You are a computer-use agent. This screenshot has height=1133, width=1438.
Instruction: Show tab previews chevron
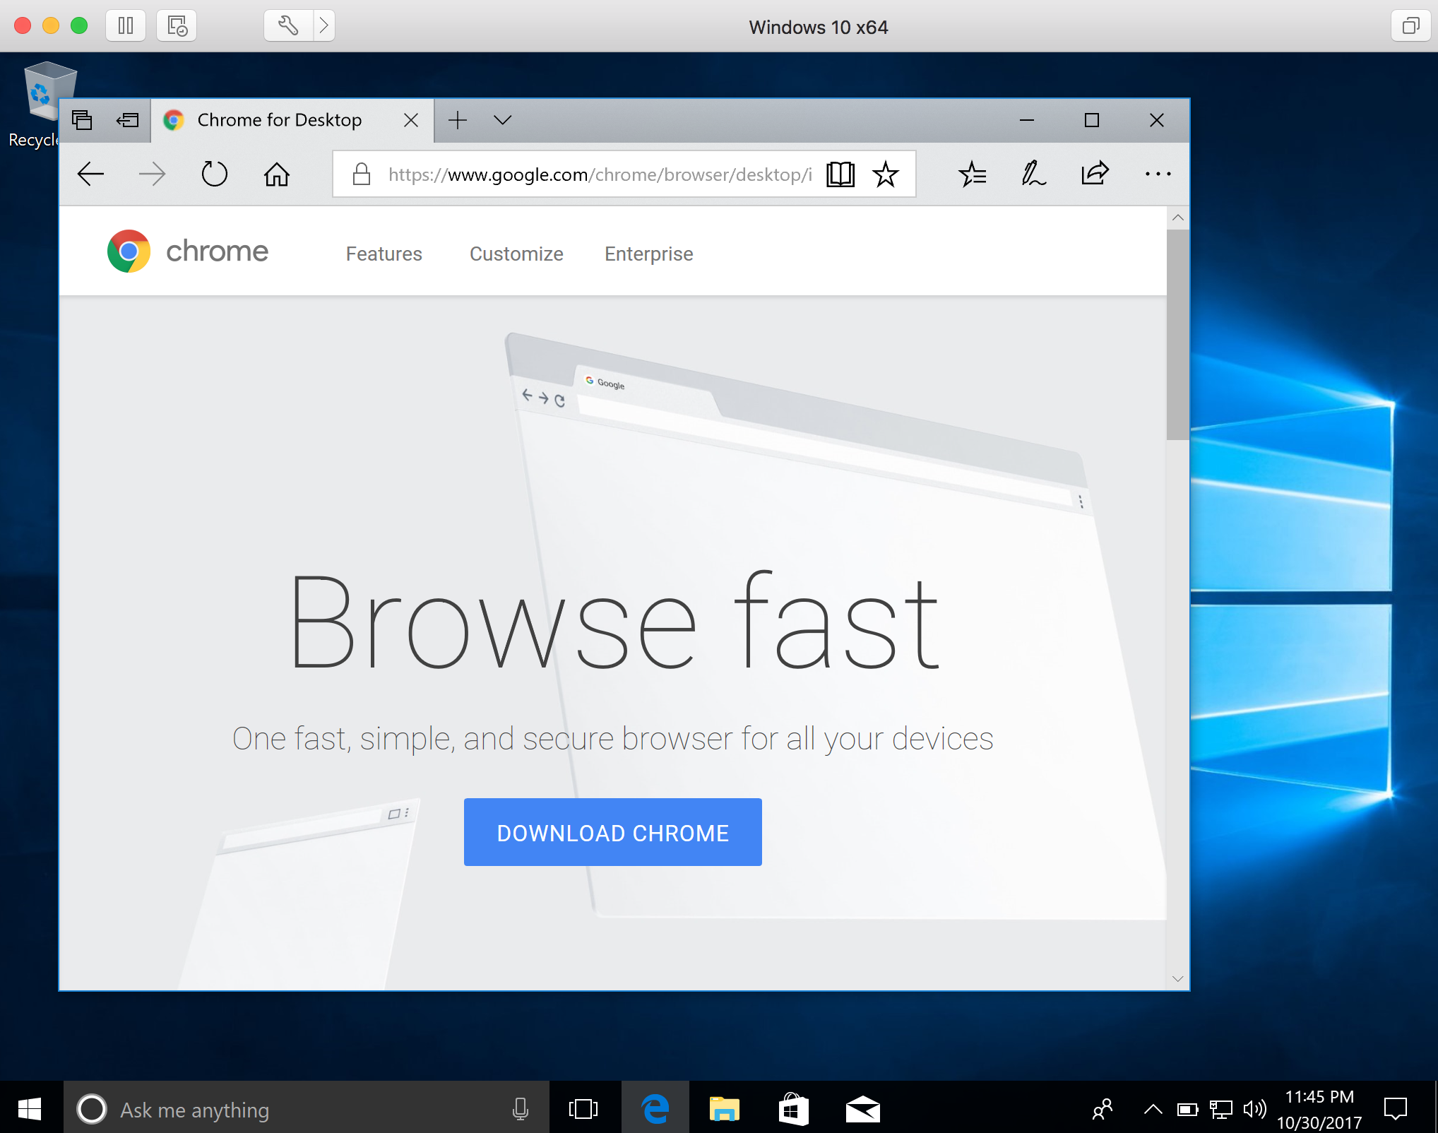pos(502,120)
